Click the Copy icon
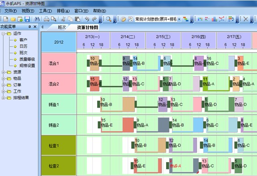This screenshot has width=257, height=176. (70, 19)
